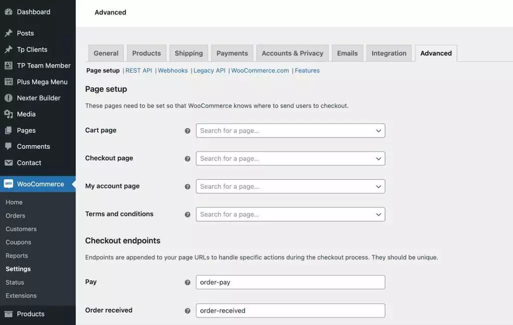The height and width of the screenshot is (325, 513).
Task: Click the Pay endpoint input field
Action: point(290,281)
